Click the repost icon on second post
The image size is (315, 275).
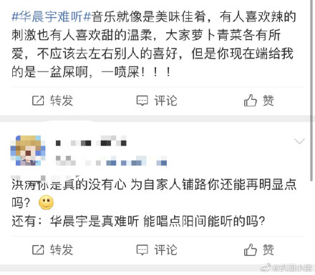pos(38,250)
